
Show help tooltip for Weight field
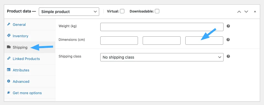[228, 26]
